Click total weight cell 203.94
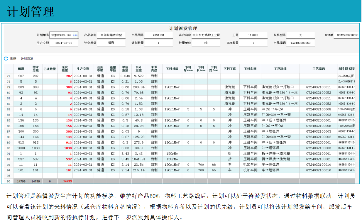 139,87
